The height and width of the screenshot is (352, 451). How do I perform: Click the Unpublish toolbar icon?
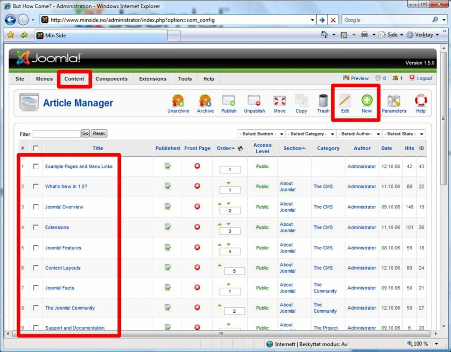tap(254, 101)
